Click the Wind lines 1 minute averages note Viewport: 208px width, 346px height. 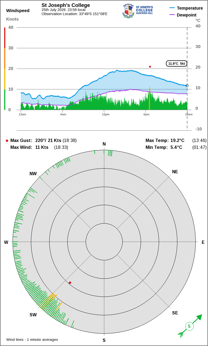pyautogui.click(x=32, y=340)
